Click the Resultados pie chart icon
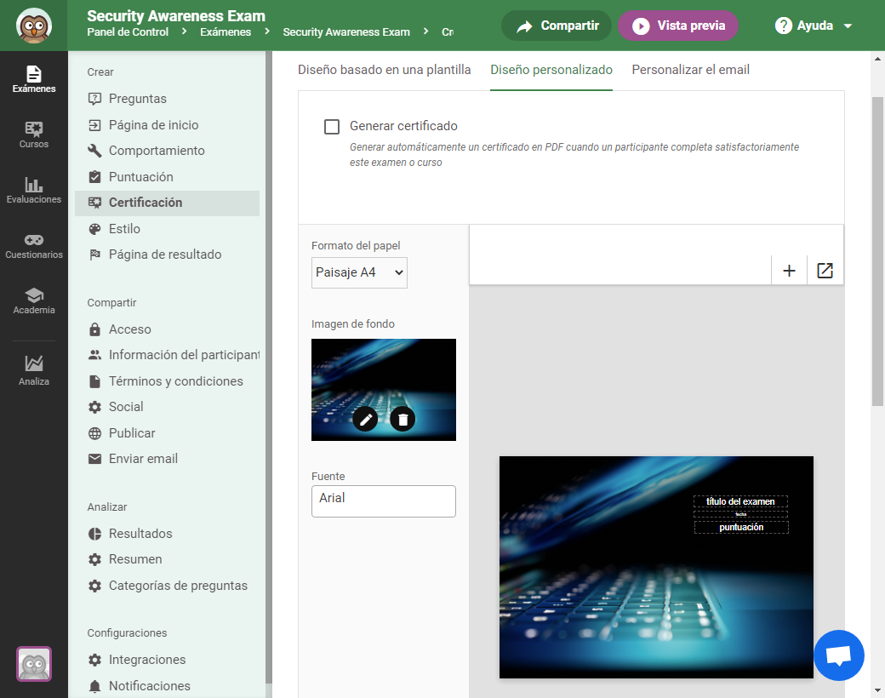 (x=94, y=534)
